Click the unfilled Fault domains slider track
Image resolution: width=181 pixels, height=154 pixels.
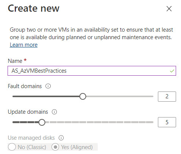tap(120, 96)
